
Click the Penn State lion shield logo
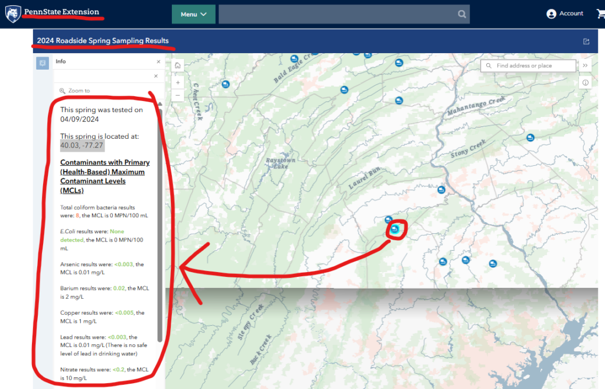click(x=13, y=14)
